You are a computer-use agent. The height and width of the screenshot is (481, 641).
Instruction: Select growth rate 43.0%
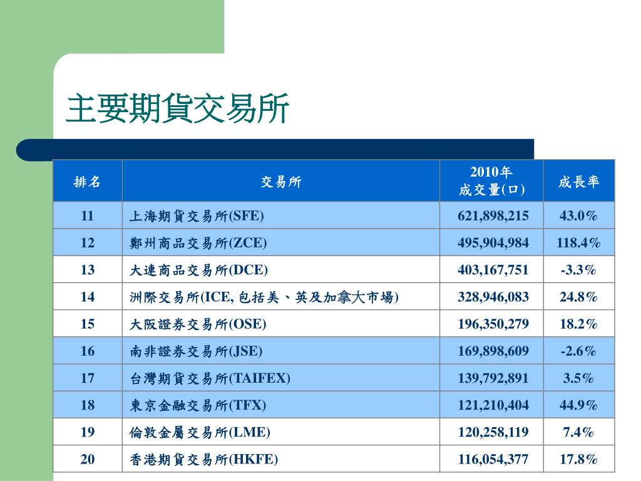pos(578,215)
